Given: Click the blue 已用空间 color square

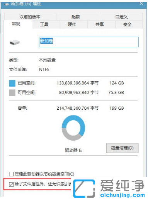Looking at the screenshot, I should pos(12,83).
